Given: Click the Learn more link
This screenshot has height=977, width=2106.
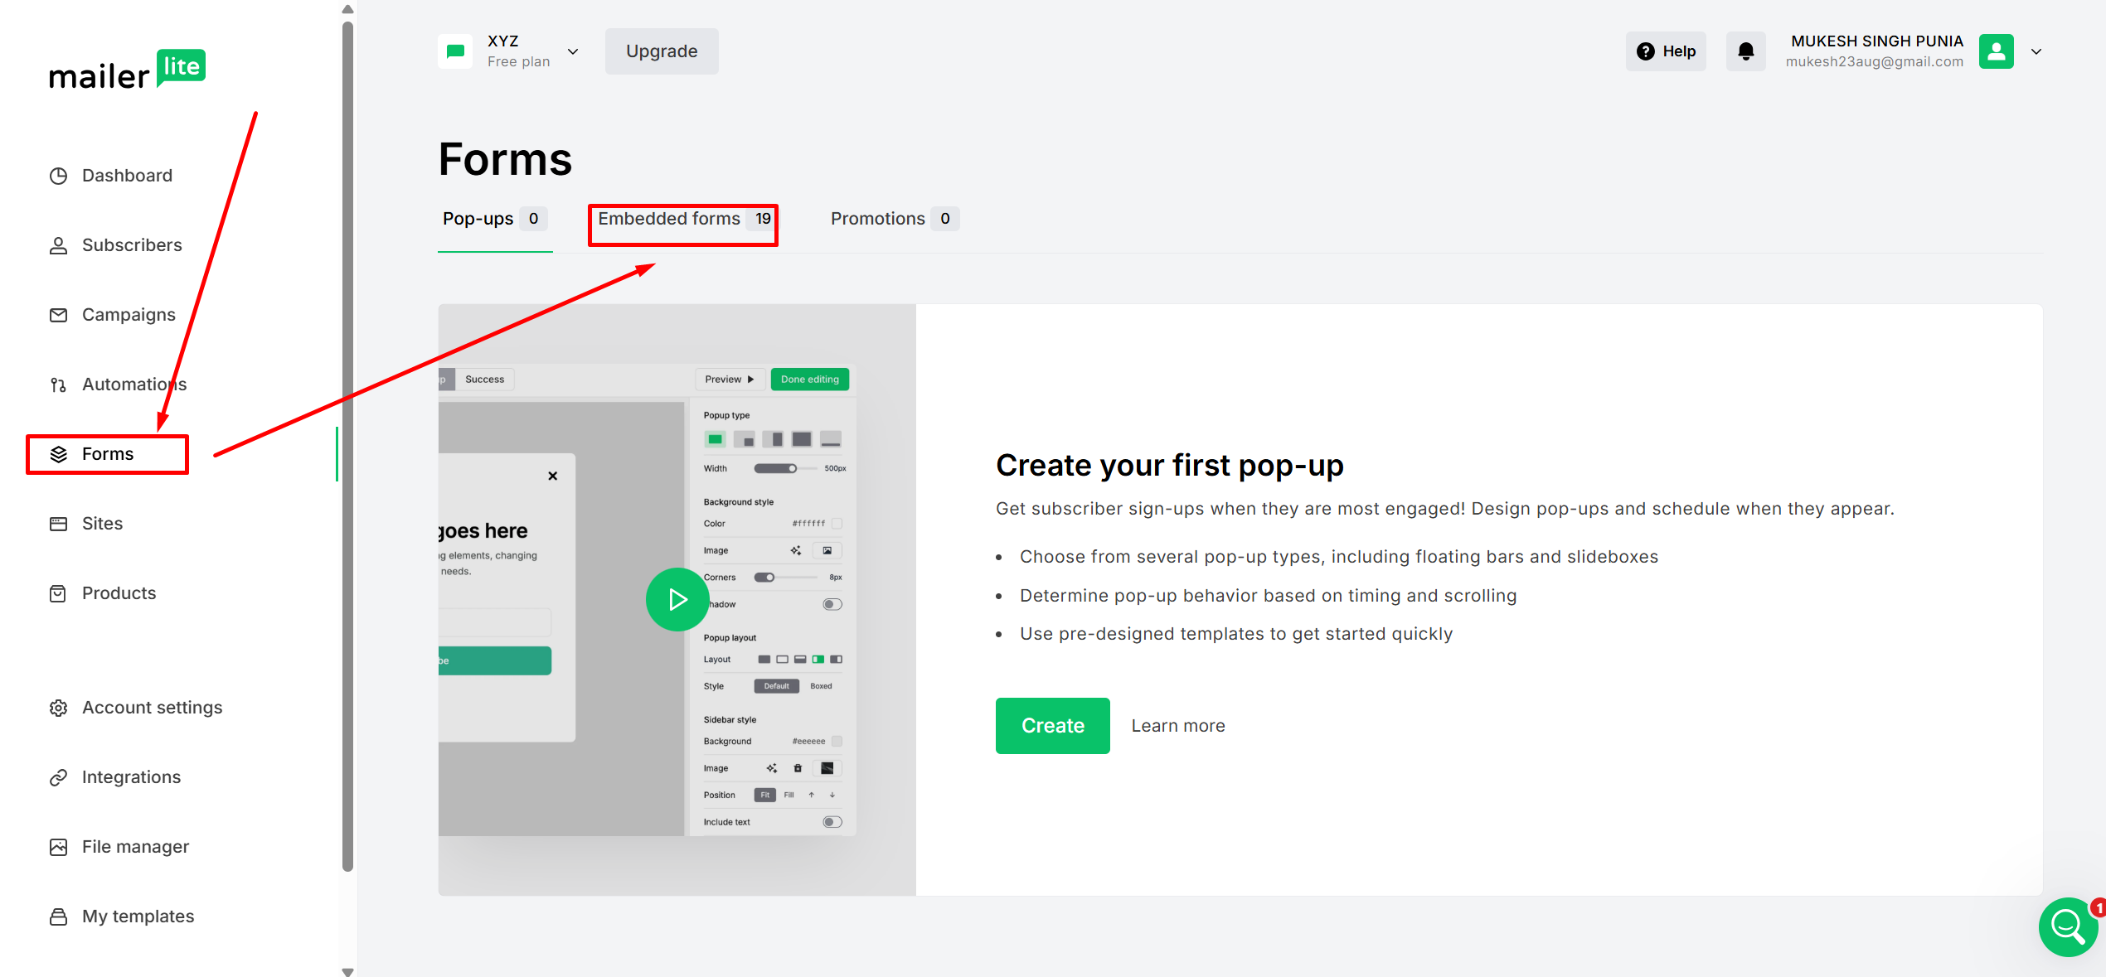Looking at the screenshot, I should (1177, 726).
